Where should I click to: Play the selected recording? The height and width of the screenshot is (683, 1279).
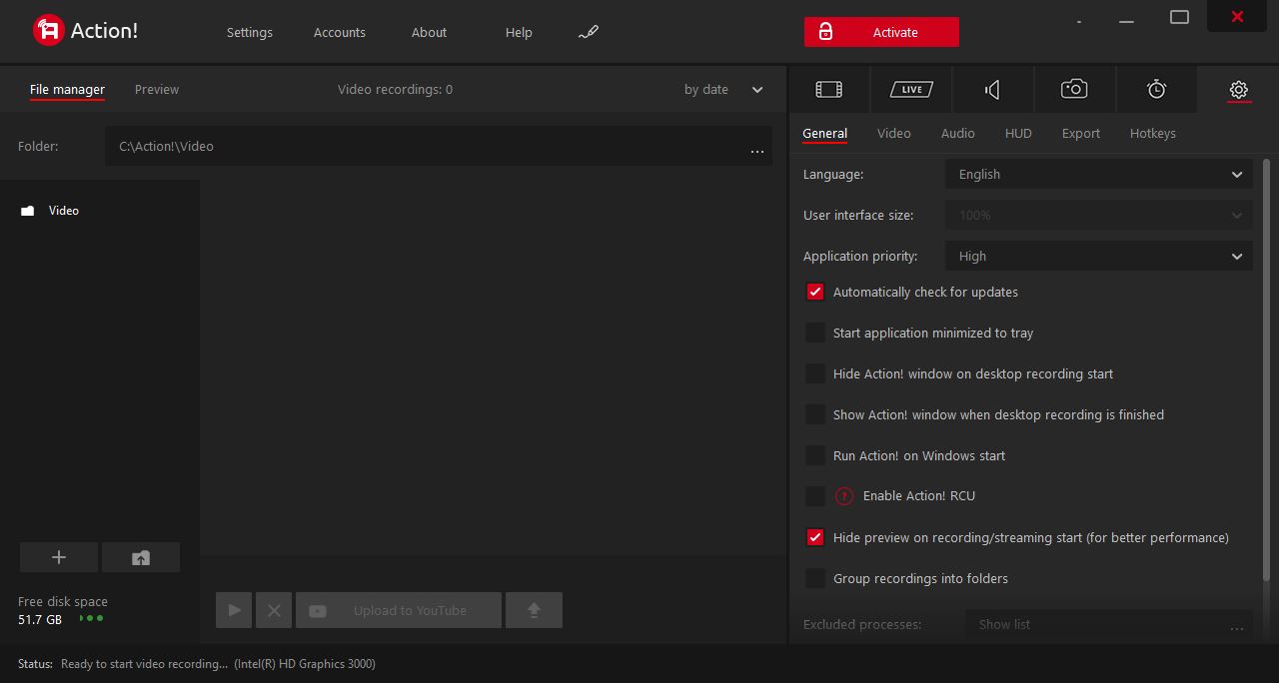click(234, 610)
